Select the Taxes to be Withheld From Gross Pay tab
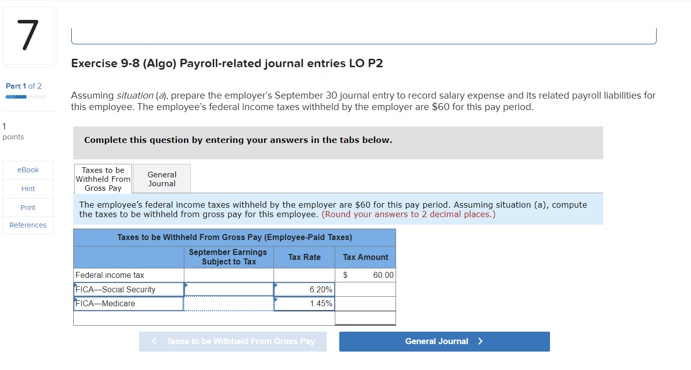Viewport: 691px width, 370px height. 103,178
